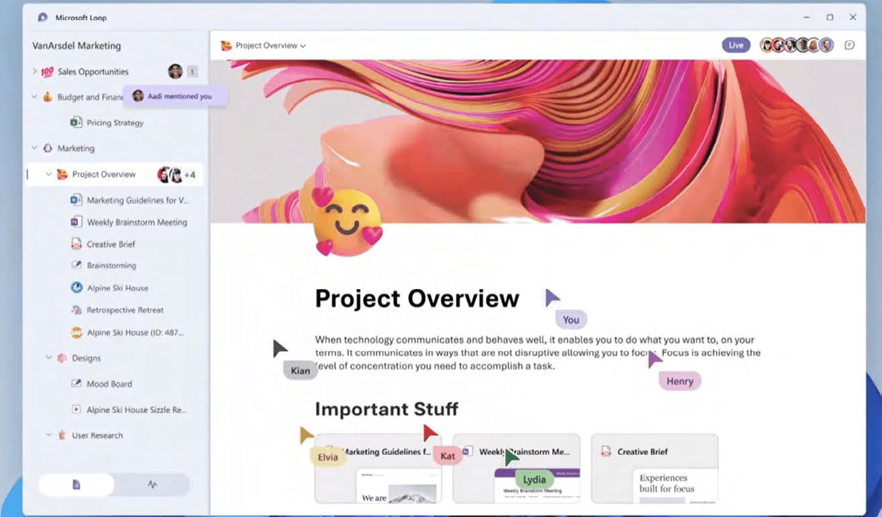Open the Aadi mentioned you notification
Screen dimensions: 882x517
click(x=175, y=96)
